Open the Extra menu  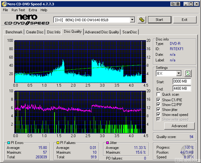click(x=33, y=10)
